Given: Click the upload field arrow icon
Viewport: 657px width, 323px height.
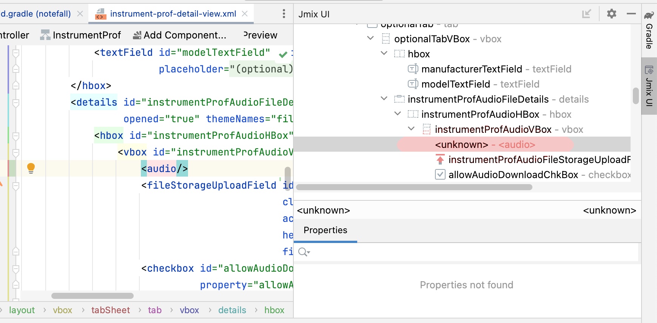Looking at the screenshot, I should [x=440, y=160].
